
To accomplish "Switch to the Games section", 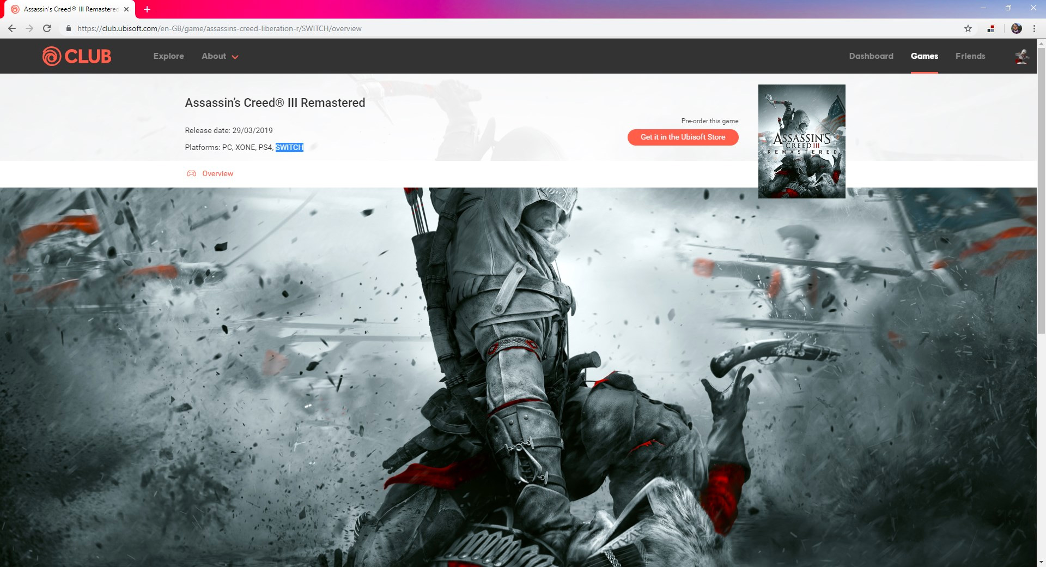I will pyautogui.click(x=924, y=56).
